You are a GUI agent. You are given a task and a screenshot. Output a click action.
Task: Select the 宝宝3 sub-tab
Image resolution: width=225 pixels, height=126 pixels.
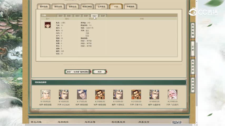pyautogui.click(x=77, y=15)
